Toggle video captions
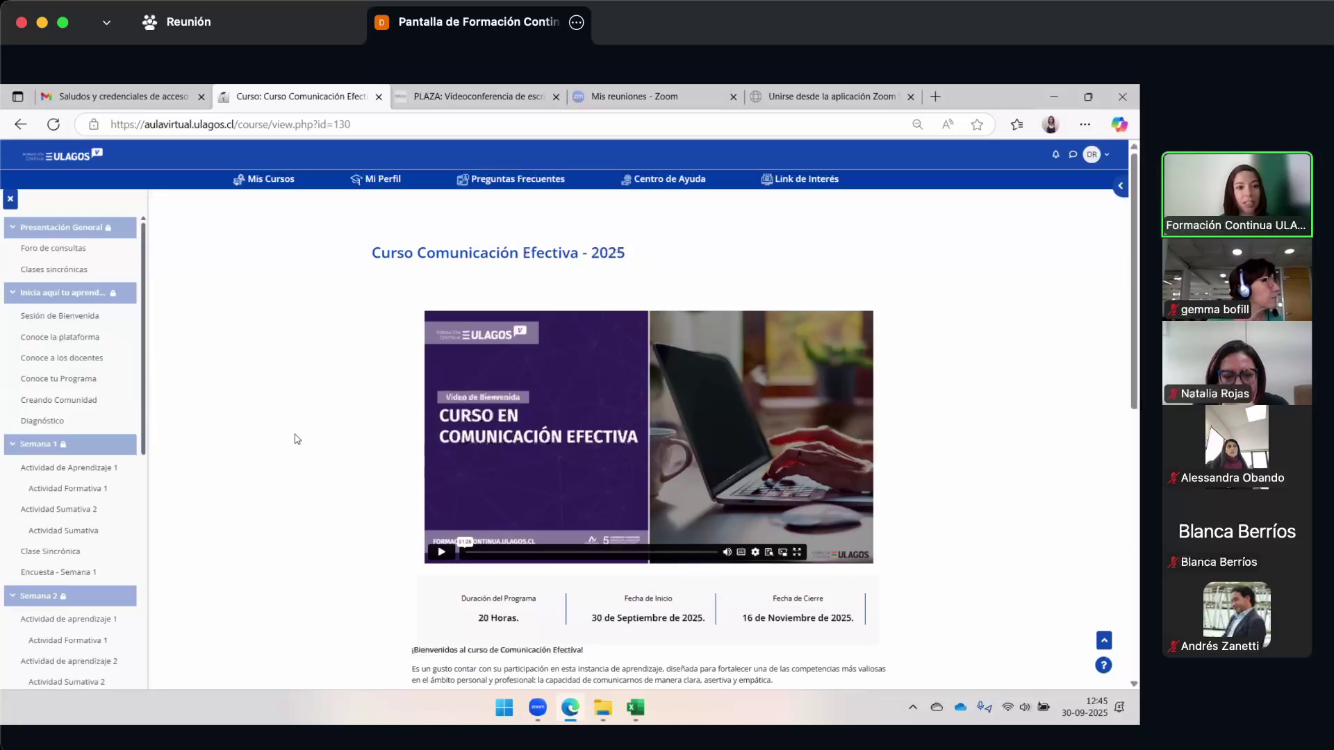This screenshot has width=1334, height=750. 741,552
